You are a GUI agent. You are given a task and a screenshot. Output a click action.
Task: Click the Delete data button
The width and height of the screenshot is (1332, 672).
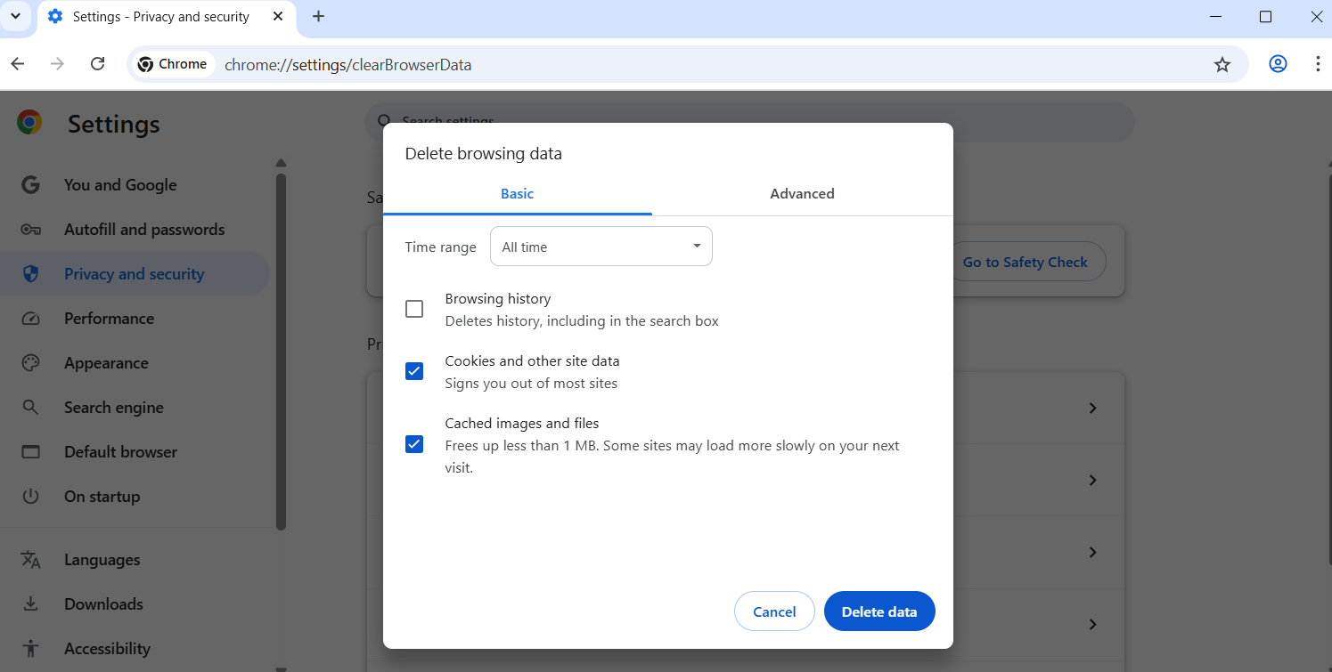click(878, 611)
